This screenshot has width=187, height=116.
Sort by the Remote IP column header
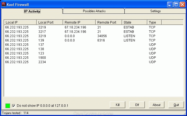[x=79, y=22]
